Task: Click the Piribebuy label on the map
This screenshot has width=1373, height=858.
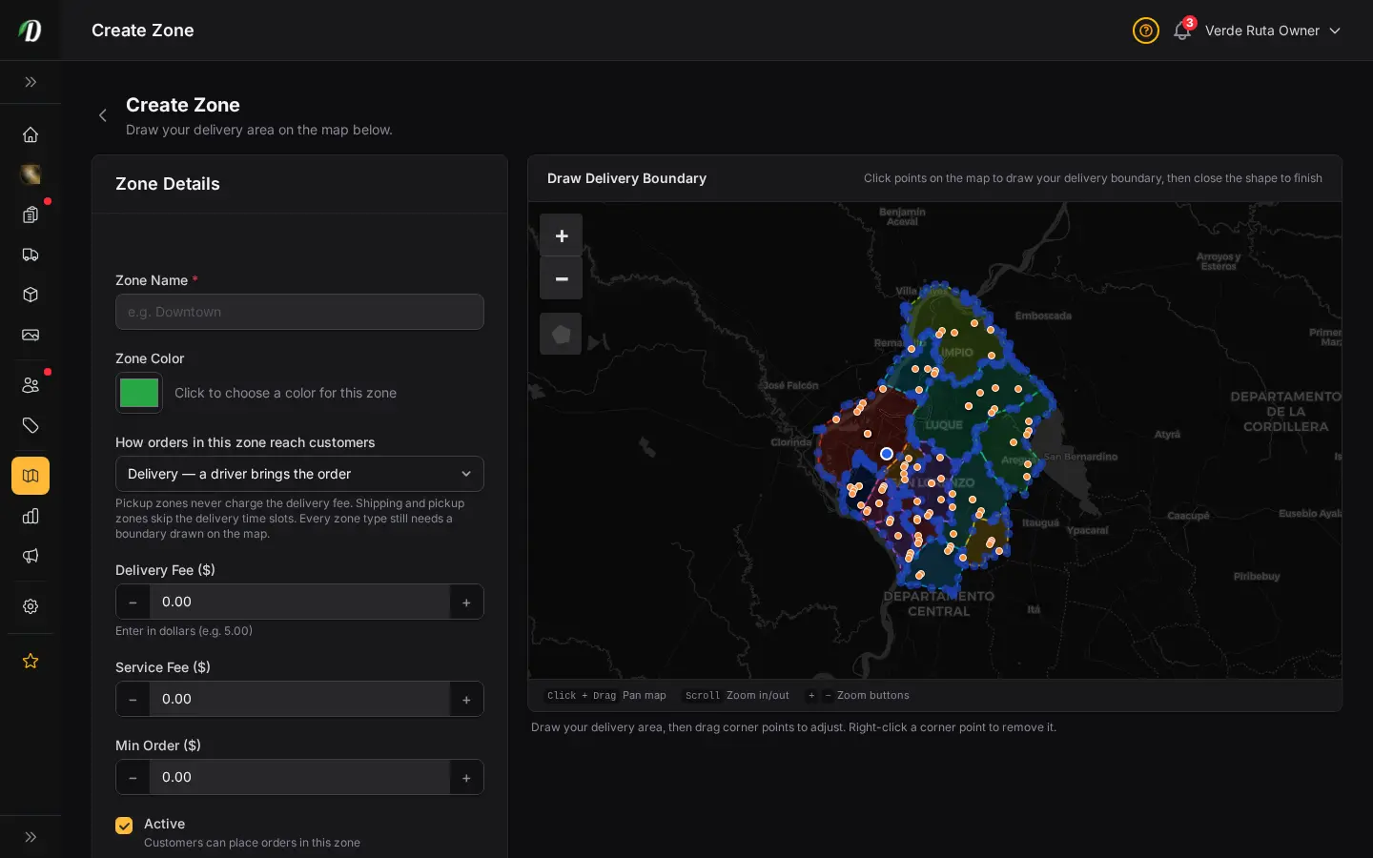Action: (x=1257, y=577)
